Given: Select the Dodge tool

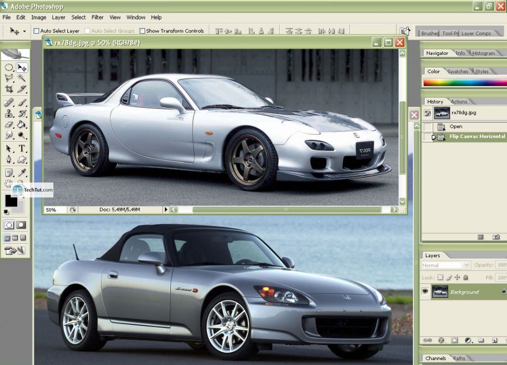Looking at the screenshot, I should (x=22, y=135).
